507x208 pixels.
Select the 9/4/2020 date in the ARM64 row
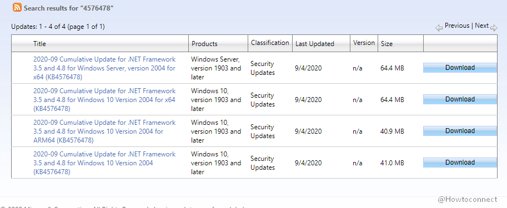[x=308, y=131]
